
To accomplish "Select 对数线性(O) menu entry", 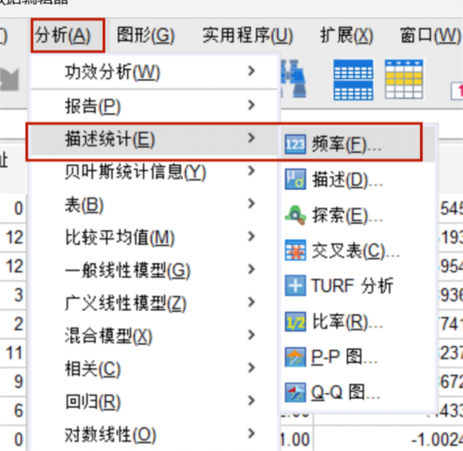I will click(x=154, y=434).
